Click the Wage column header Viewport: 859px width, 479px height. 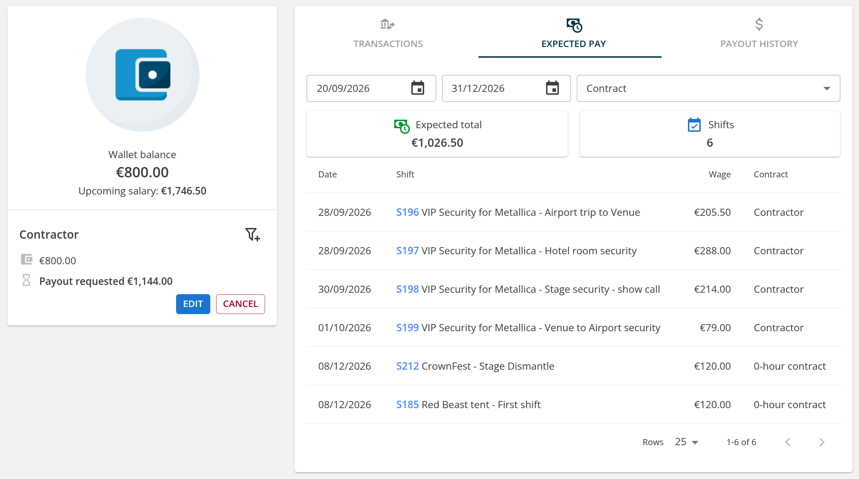coord(719,174)
